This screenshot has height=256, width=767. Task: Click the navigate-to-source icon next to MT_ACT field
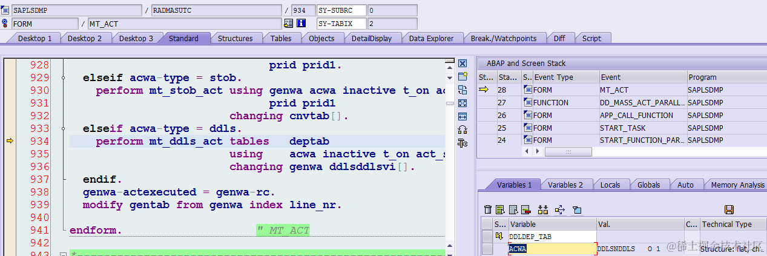click(289, 24)
